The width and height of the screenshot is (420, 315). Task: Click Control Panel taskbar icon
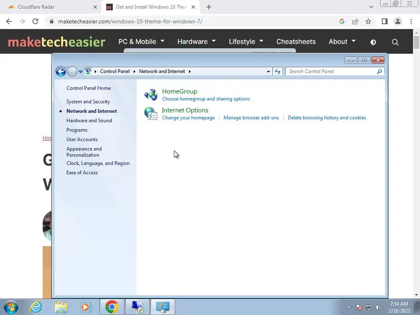pyautogui.click(x=162, y=307)
